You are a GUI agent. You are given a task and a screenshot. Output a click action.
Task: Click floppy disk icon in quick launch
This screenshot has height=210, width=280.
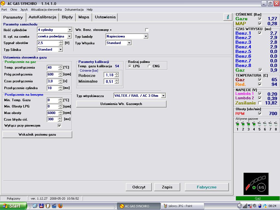click(42, 206)
